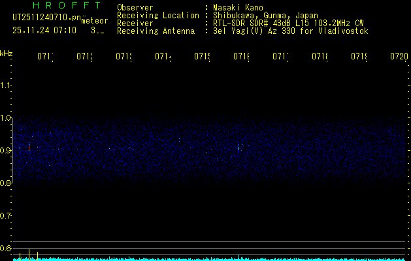
Task: Click the 0711 time marker
Action: 45,57
